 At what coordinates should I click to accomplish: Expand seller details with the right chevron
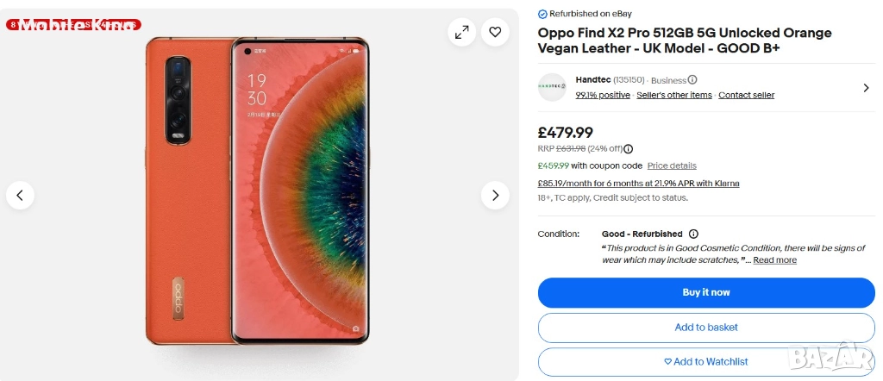coord(866,87)
